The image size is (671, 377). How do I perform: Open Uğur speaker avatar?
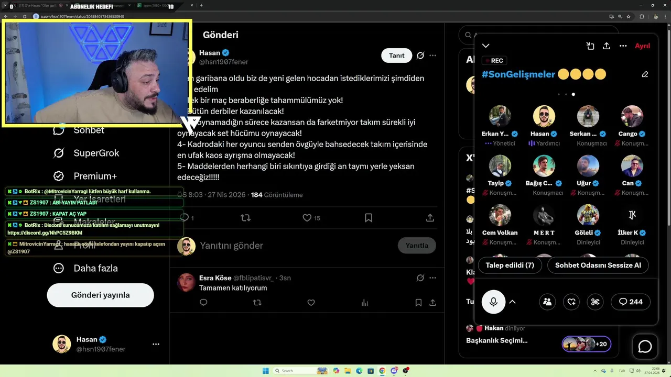[588, 165]
